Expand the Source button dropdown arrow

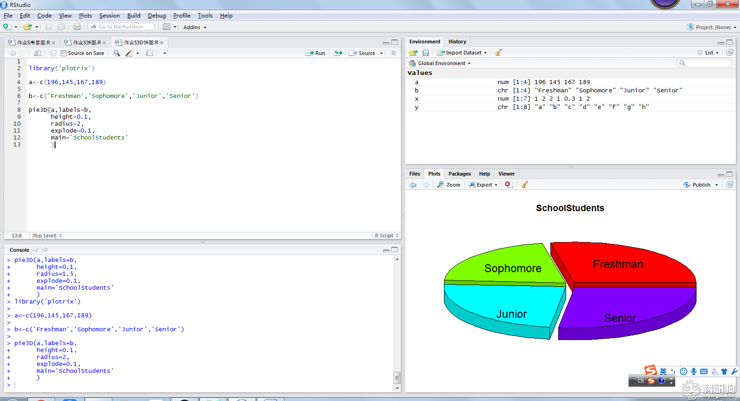382,53
